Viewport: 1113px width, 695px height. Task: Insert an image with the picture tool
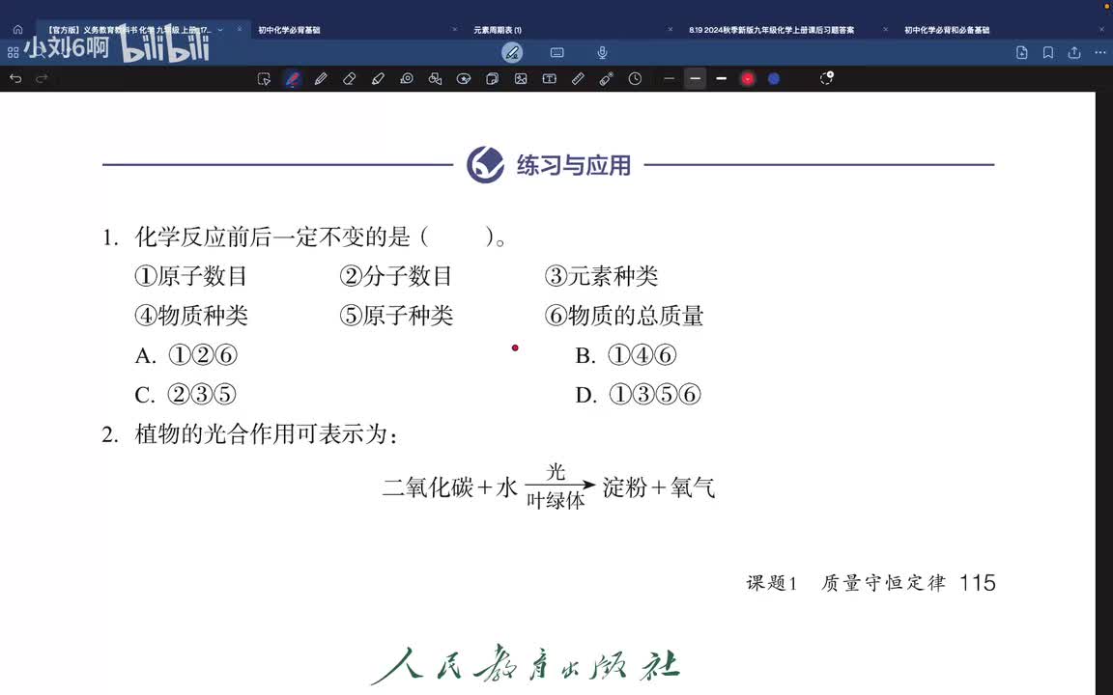(521, 79)
